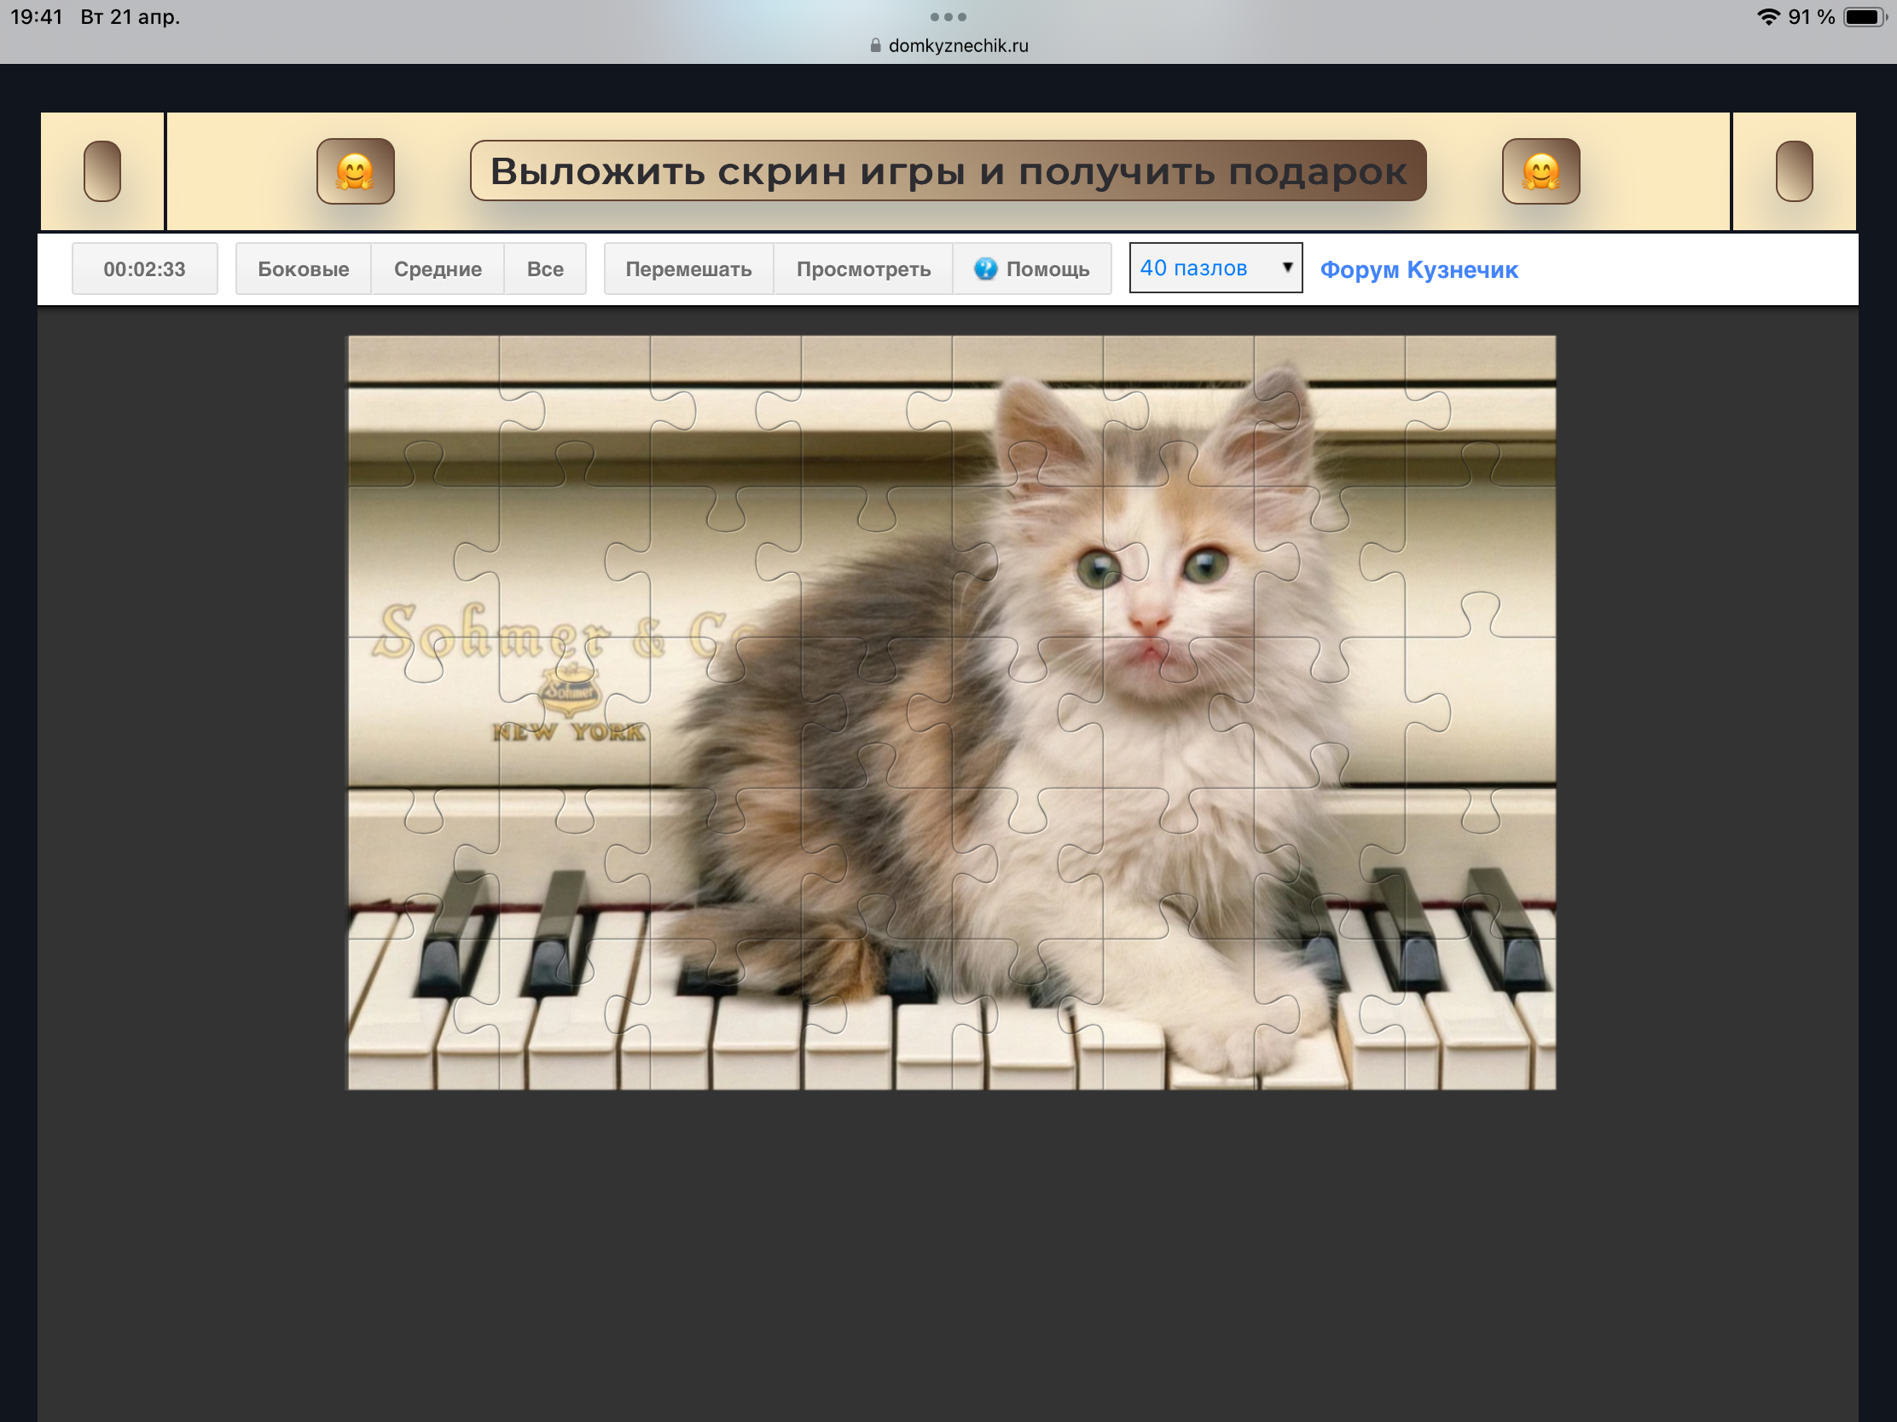Show only Боковые edge pieces
Screen dimensions: 1897x1422
click(x=303, y=269)
